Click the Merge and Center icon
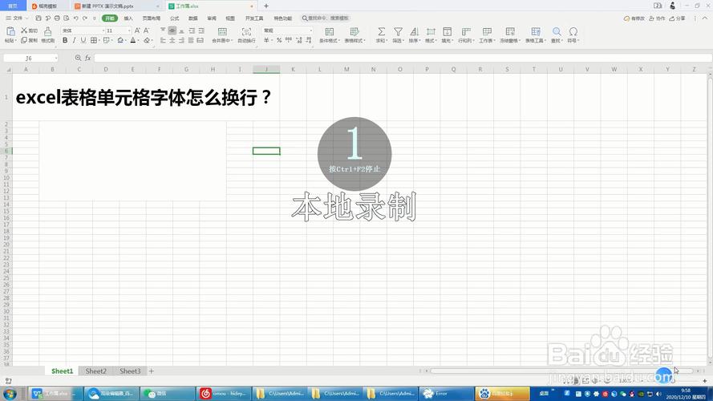This screenshot has width=713, height=401. point(222,31)
